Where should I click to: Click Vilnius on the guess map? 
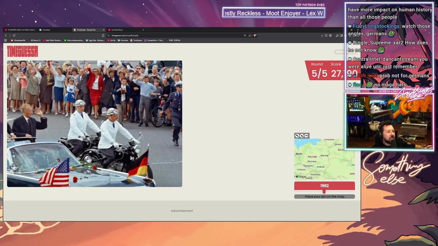point(338,144)
